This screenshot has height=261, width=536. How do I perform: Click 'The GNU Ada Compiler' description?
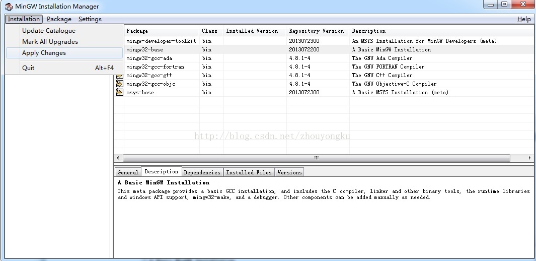[382, 58]
